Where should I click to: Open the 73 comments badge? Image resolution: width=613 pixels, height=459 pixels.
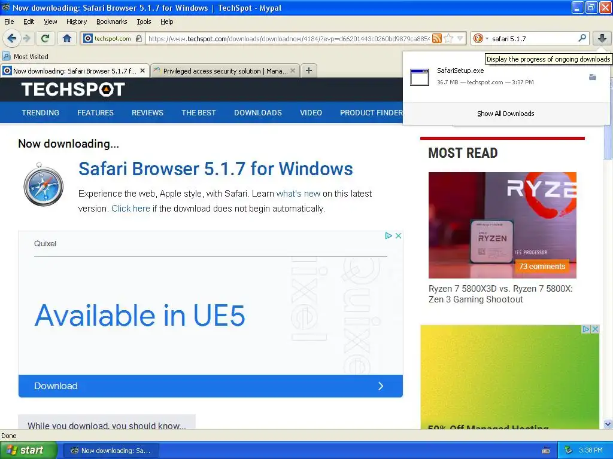[542, 266]
